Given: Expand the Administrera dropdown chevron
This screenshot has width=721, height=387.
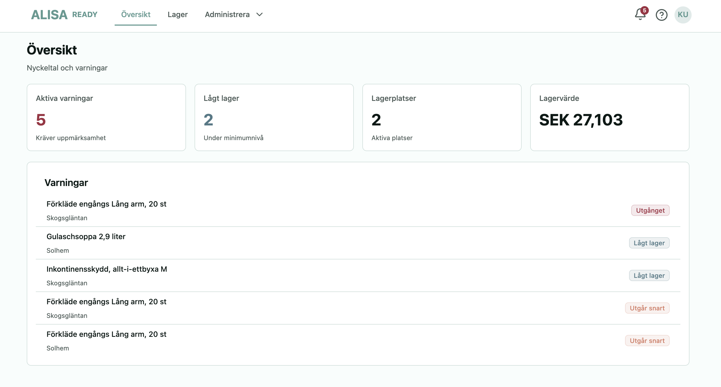Looking at the screenshot, I should point(259,14).
